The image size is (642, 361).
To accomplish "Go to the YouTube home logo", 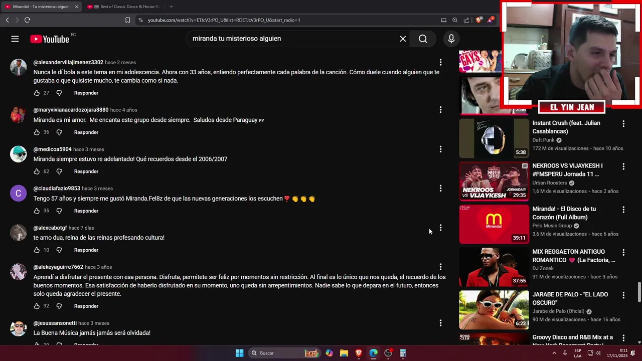I will click(x=50, y=39).
